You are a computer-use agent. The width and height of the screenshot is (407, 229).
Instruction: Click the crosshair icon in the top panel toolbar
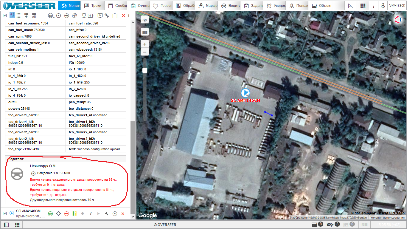pyautogui.click(x=59, y=16)
